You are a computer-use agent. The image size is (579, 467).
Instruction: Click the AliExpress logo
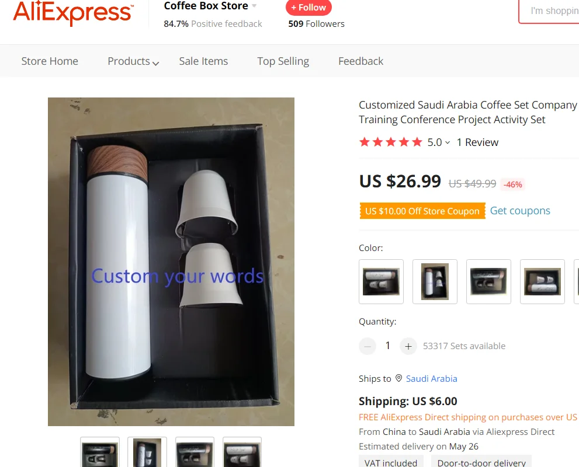(73, 13)
